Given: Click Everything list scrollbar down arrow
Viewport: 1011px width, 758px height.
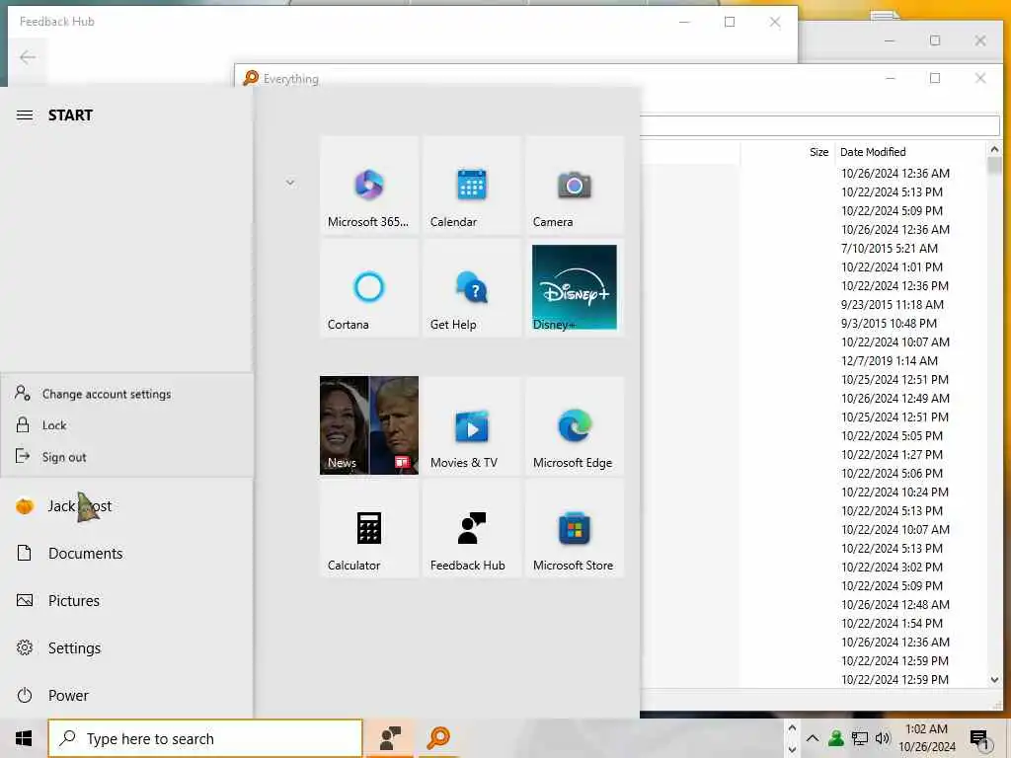Looking at the screenshot, I should pyautogui.click(x=994, y=680).
